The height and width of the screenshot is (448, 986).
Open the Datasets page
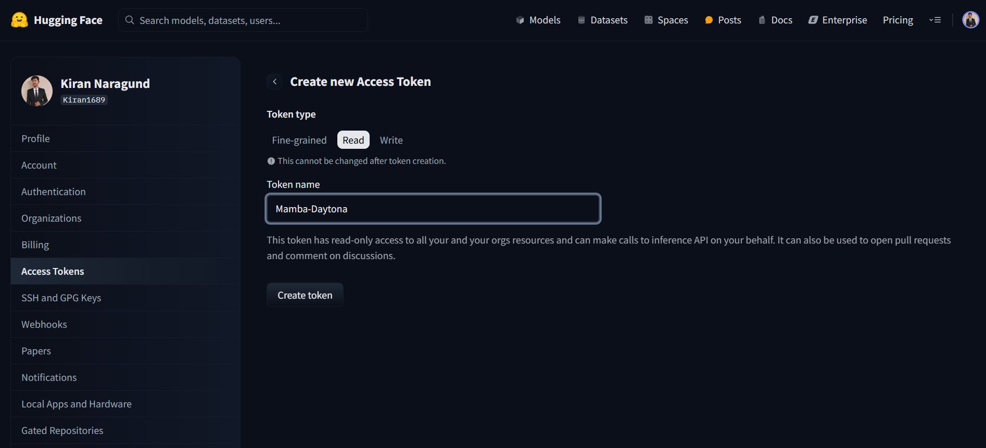tap(603, 20)
